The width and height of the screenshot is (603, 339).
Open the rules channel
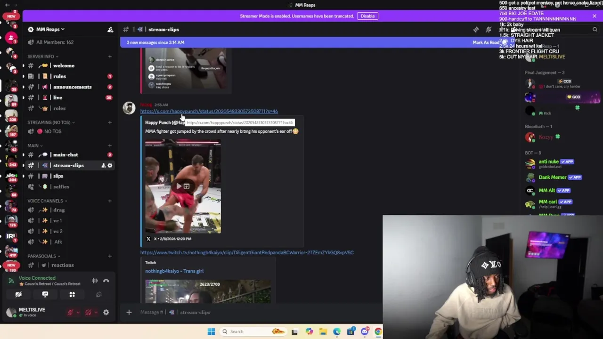click(69, 76)
